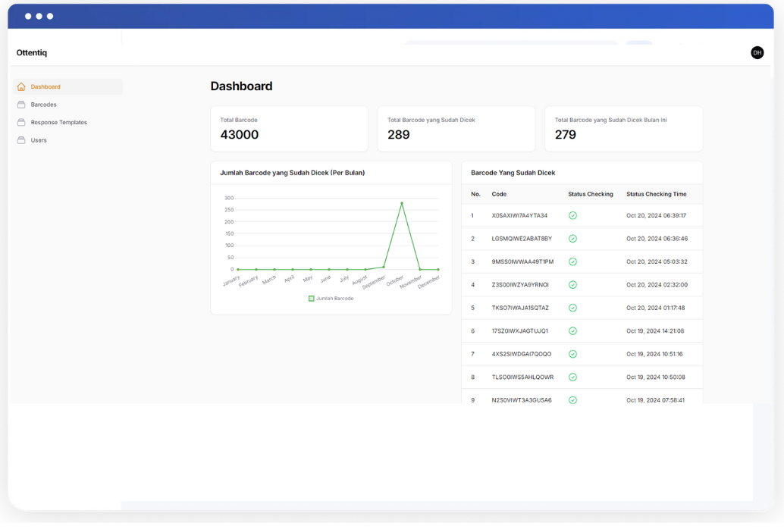This screenshot has width=784, height=529.
Task: Open the Barcodes menu item
Action: coord(43,105)
